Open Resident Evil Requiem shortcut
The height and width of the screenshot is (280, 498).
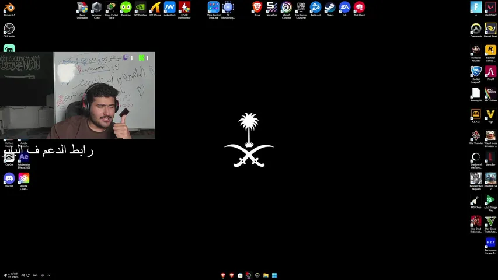476,181
